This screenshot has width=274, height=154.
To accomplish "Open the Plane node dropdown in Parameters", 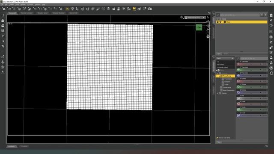I will point(225,58).
